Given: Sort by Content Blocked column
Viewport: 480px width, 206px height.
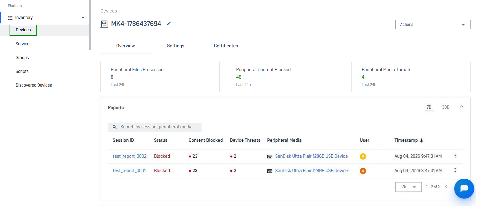Looking at the screenshot, I should pyautogui.click(x=206, y=140).
